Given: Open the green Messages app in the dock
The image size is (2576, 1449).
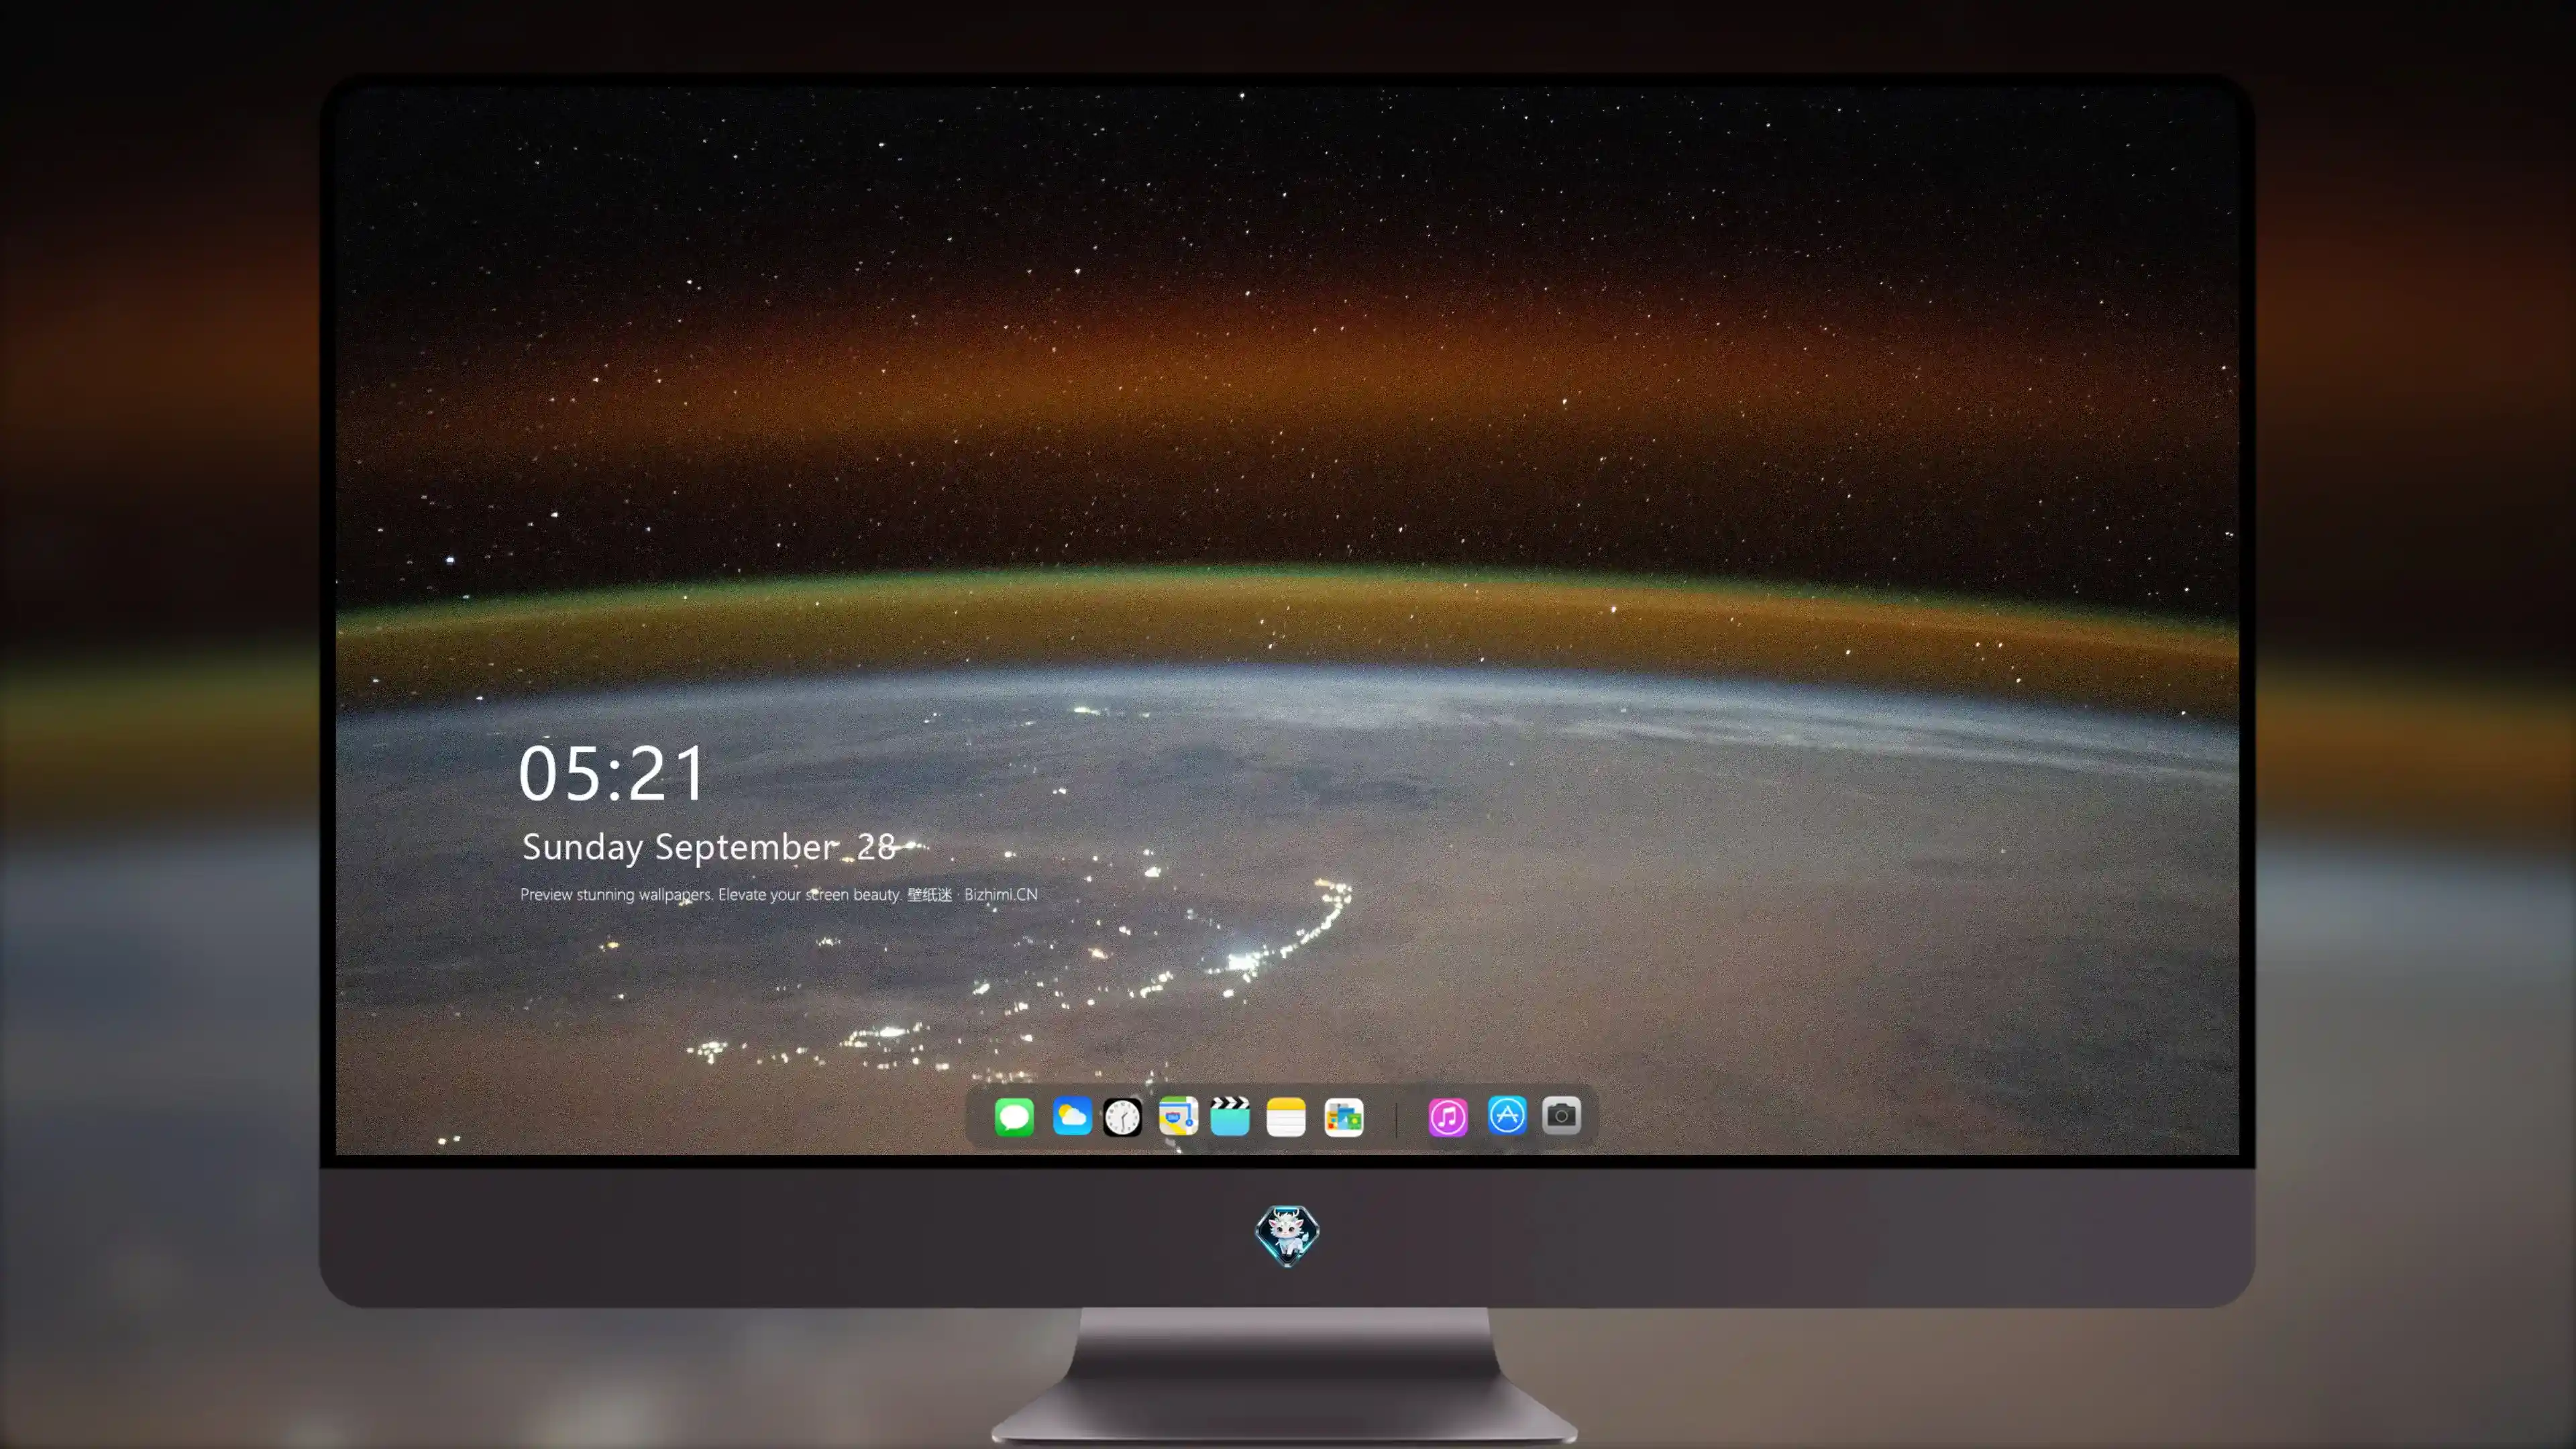Looking at the screenshot, I should tap(1014, 1116).
